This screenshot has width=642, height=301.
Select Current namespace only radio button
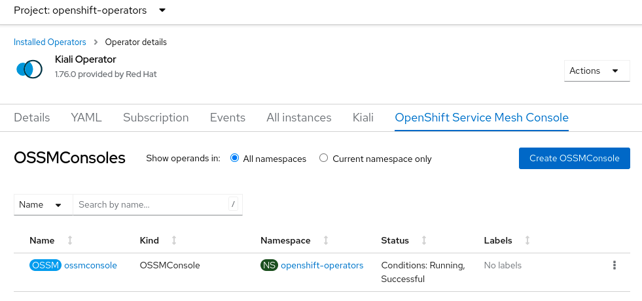pos(323,158)
